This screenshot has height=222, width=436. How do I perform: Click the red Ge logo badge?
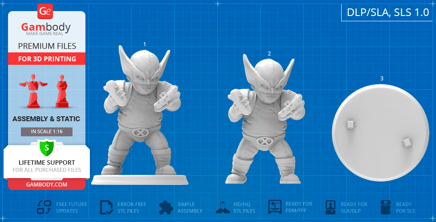coord(45,12)
